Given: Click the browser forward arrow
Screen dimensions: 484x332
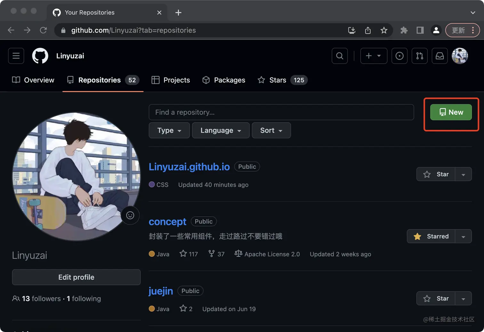Looking at the screenshot, I should tap(27, 30).
